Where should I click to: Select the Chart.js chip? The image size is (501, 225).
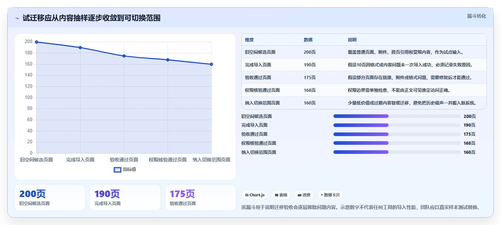[x=255, y=195]
